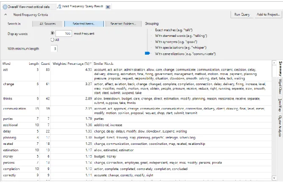Open Selected Folders search option
Screen dimensions: 283x183
123,24
